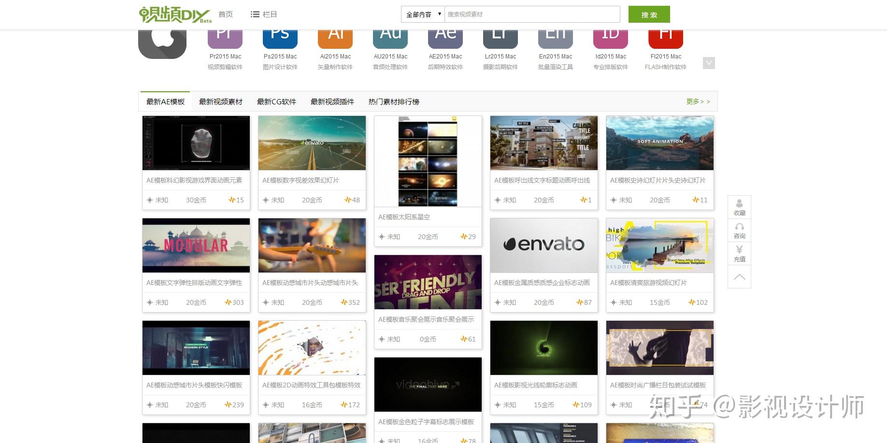Screen dimensions: 887x443
Task: Click the green light swirl logo thumbnail
Action: click(544, 348)
